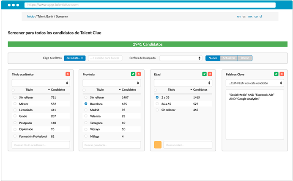Click the Borrar button
293x181 pixels.
[x=245, y=58]
